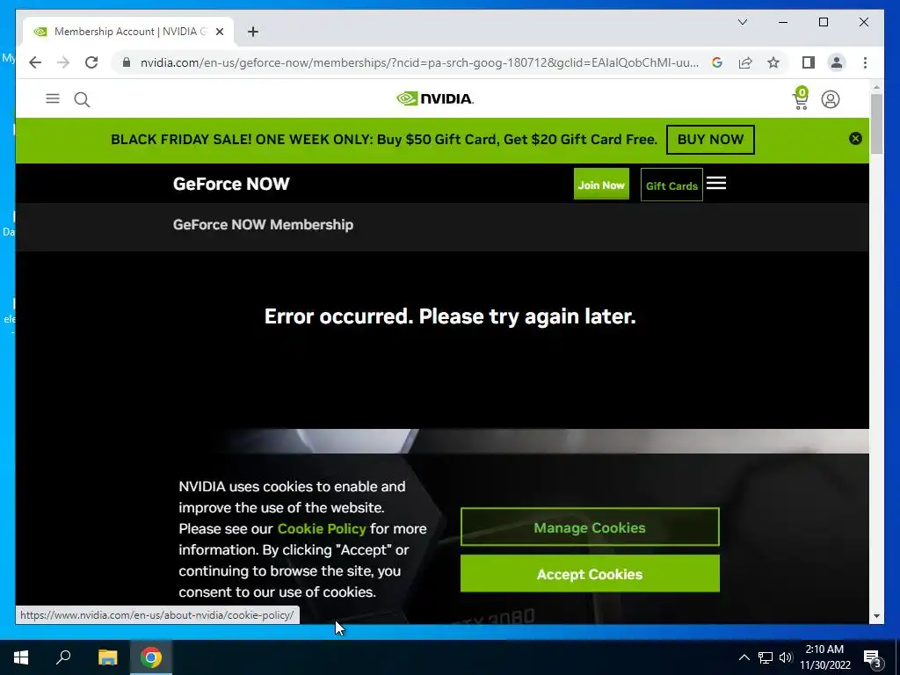Image resolution: width=900 pixels, height=675 pixels.
Task: Go back to the previous page
Action: click(35, 62)
